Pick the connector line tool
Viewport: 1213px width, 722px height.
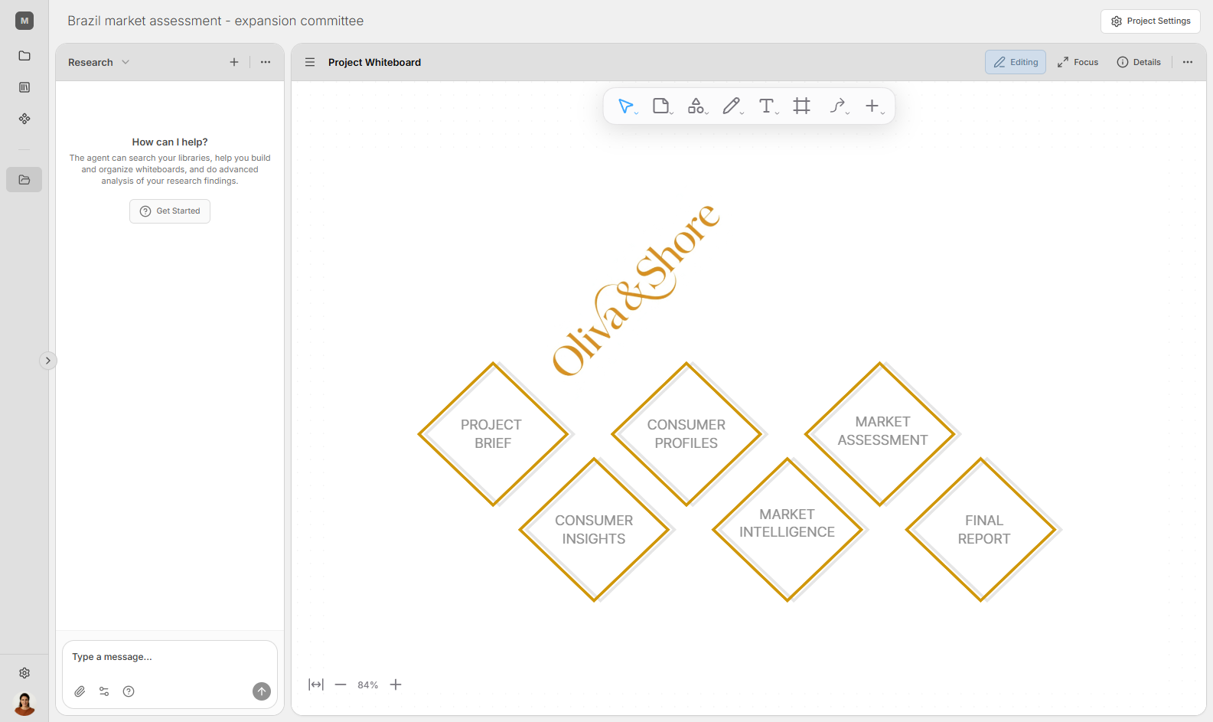[x=839, y=106]
